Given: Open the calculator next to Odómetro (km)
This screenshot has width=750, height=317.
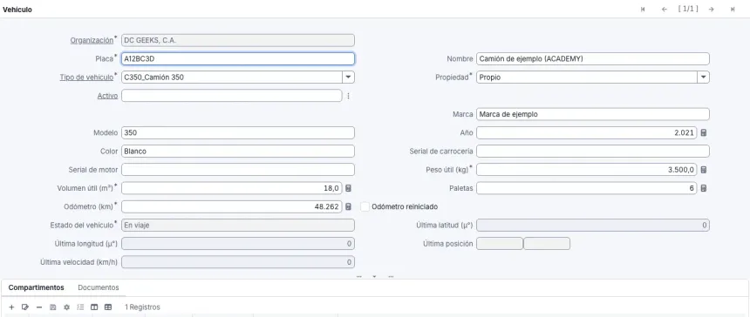Looking at the screenshot, I should coord(348,206).
